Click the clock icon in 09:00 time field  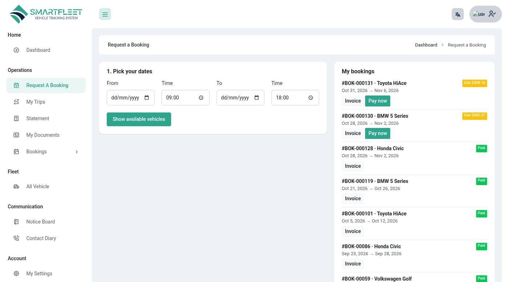click(x=201, y=98)
